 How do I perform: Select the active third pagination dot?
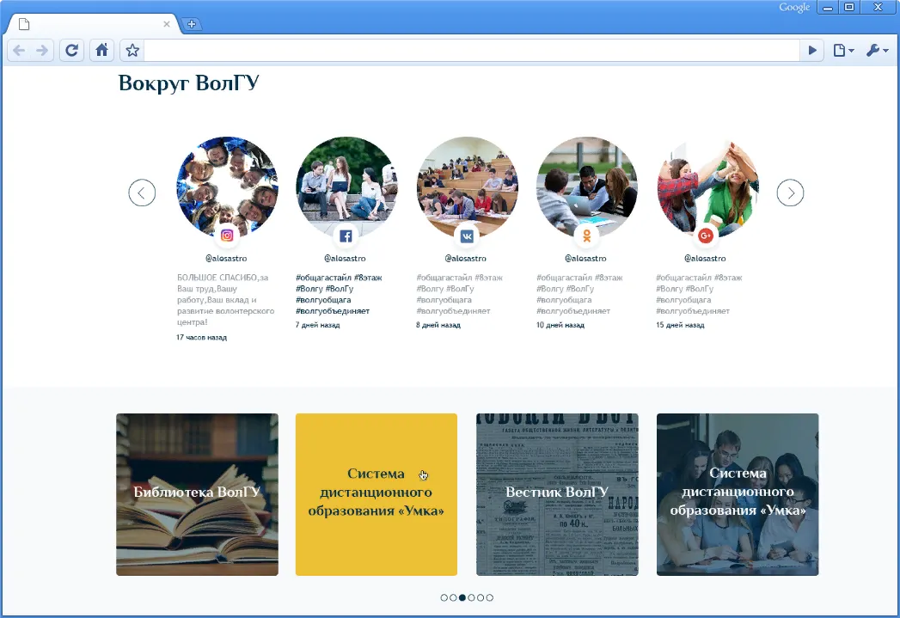click(x=462, y=597)
